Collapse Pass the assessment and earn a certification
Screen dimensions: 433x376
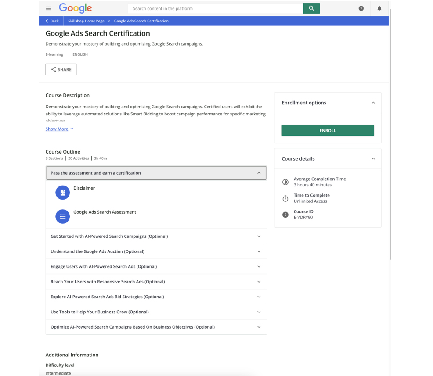(x=156, y=173)
